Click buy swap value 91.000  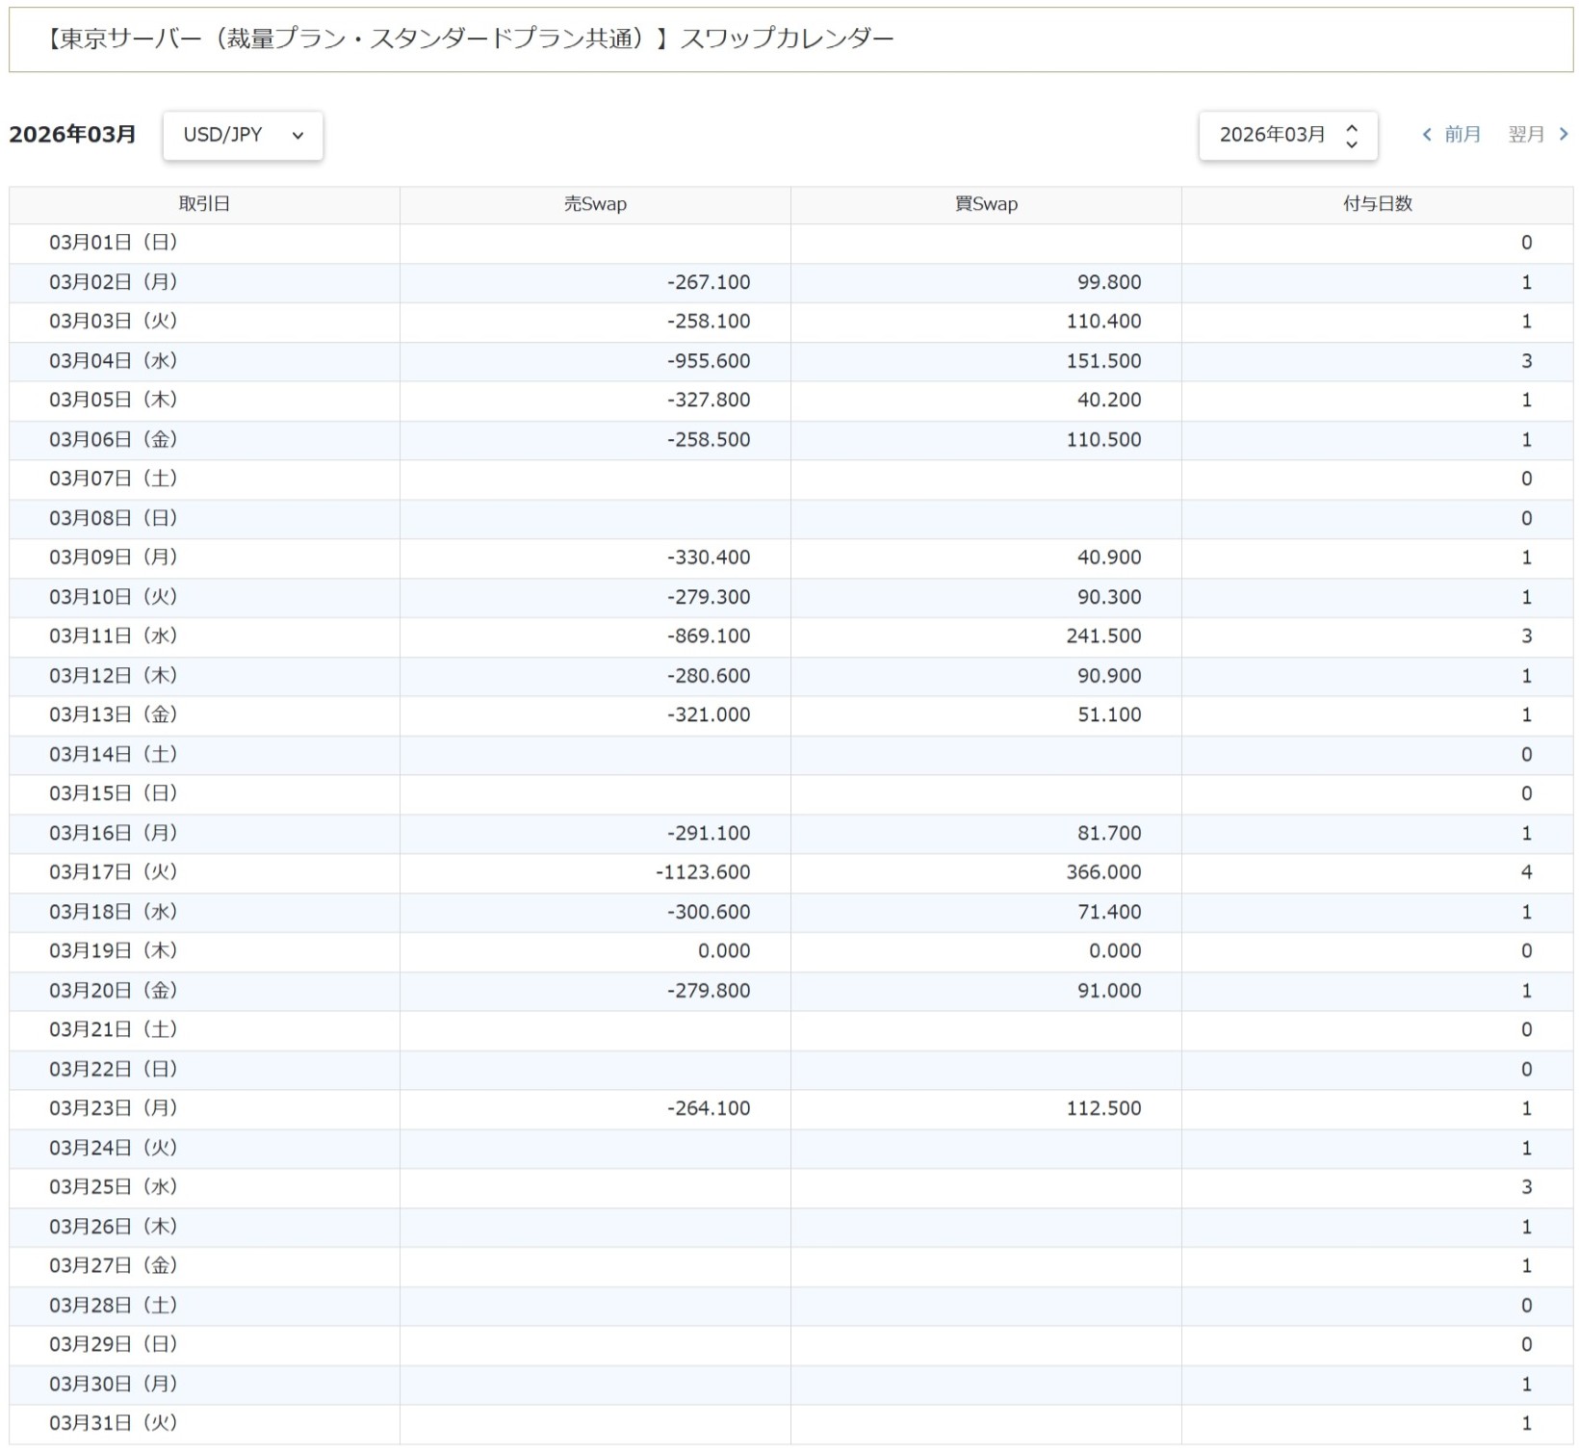coord(1109,991)
